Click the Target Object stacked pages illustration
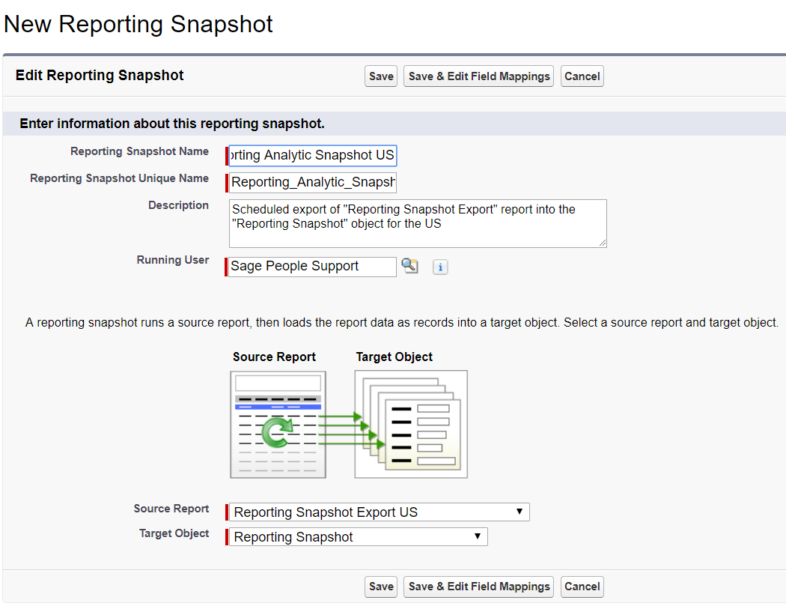Screen dimensions: 786x609 tap(411, 424)
